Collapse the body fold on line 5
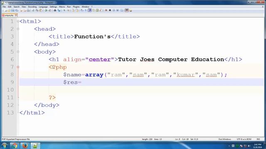 click(x=18, y=52)
